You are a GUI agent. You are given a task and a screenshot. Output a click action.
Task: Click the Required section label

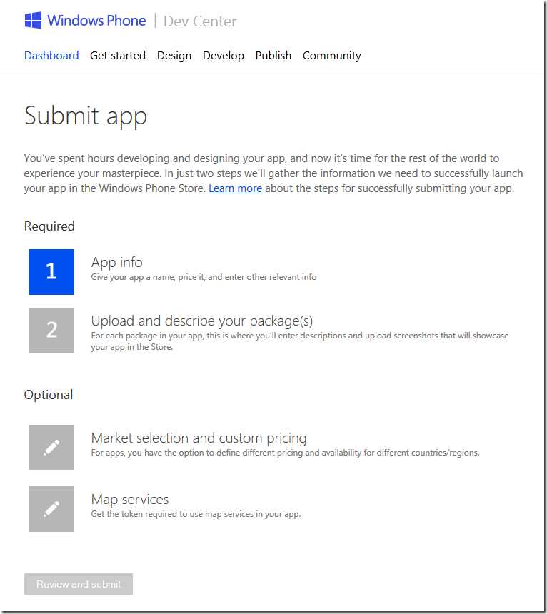pos(49,226)
